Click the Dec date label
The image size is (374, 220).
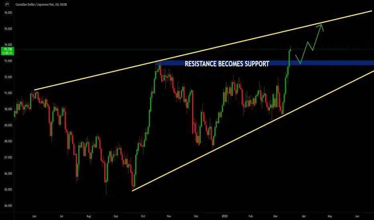coord(196,216)
